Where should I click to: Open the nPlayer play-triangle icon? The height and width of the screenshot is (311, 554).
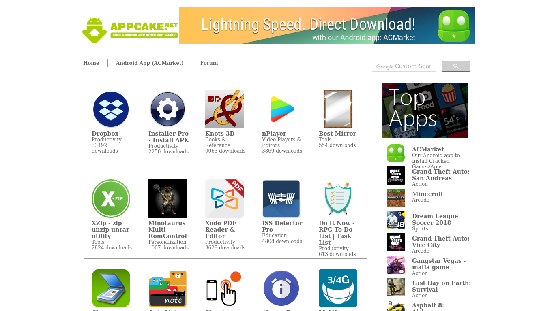(281, 109)
